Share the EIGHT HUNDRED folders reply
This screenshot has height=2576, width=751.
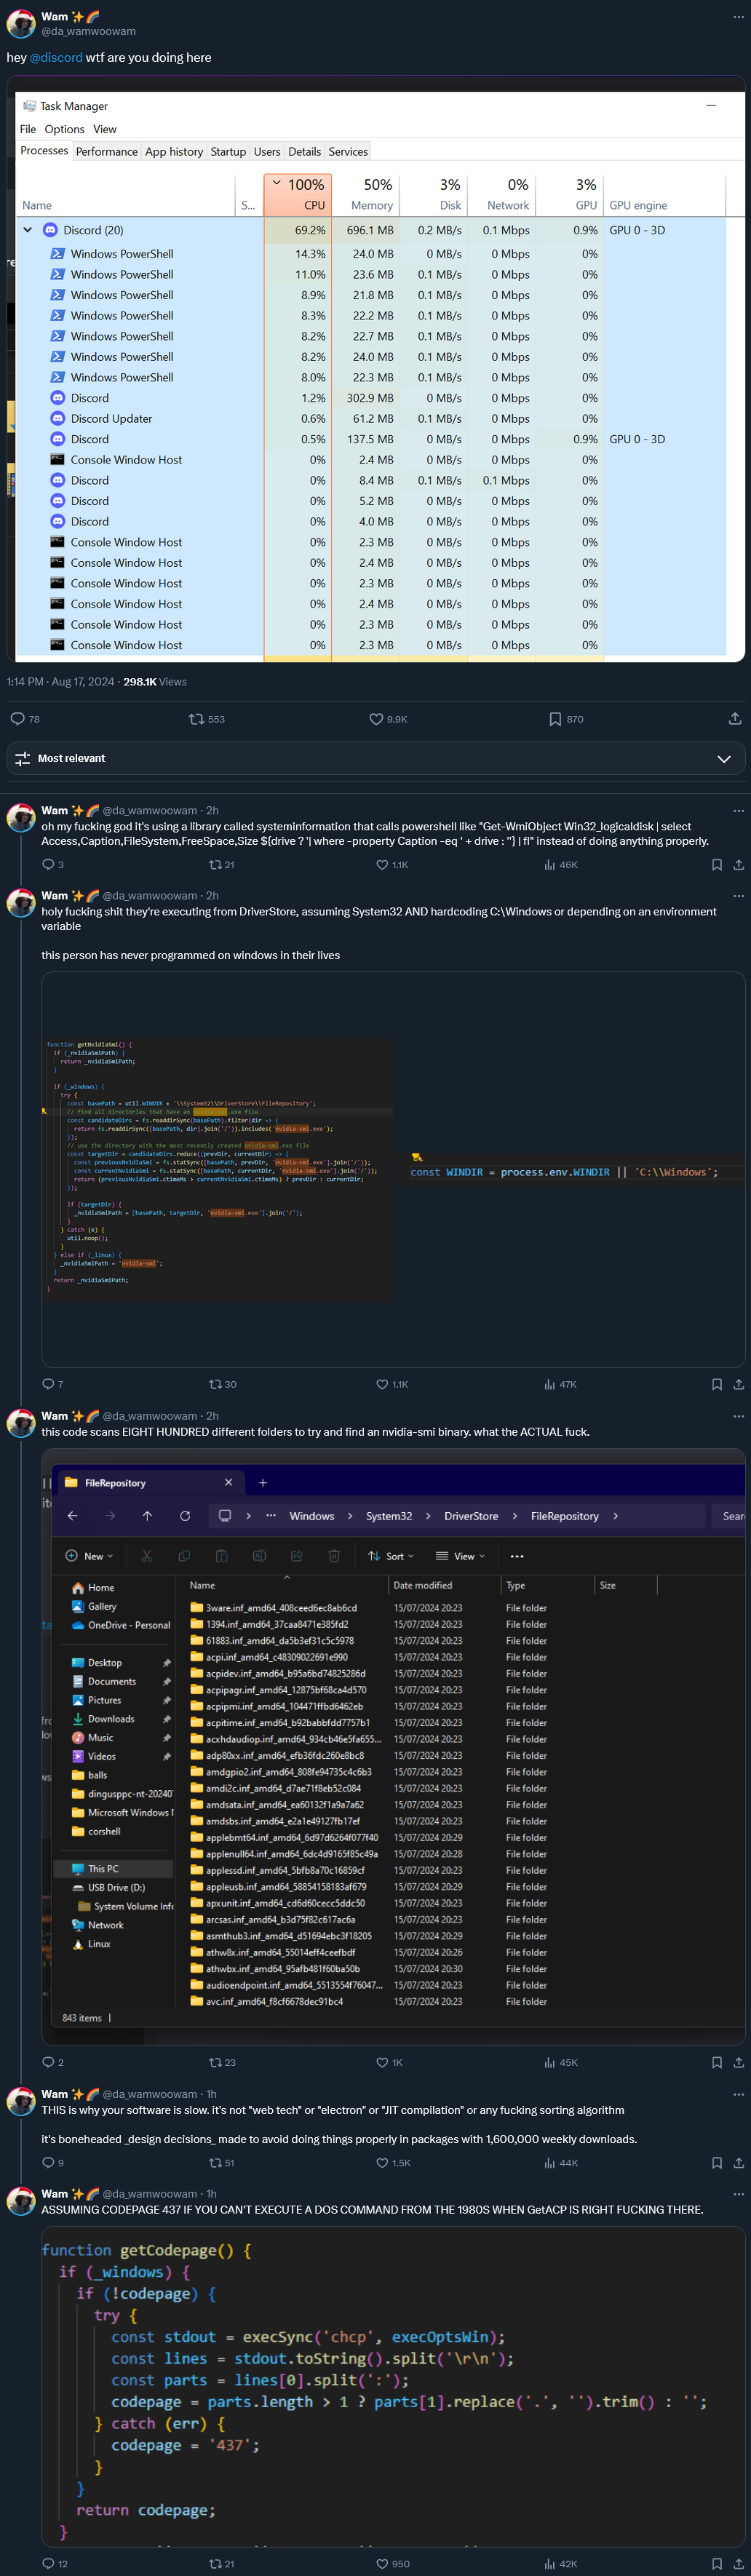tap(738, 2063)
